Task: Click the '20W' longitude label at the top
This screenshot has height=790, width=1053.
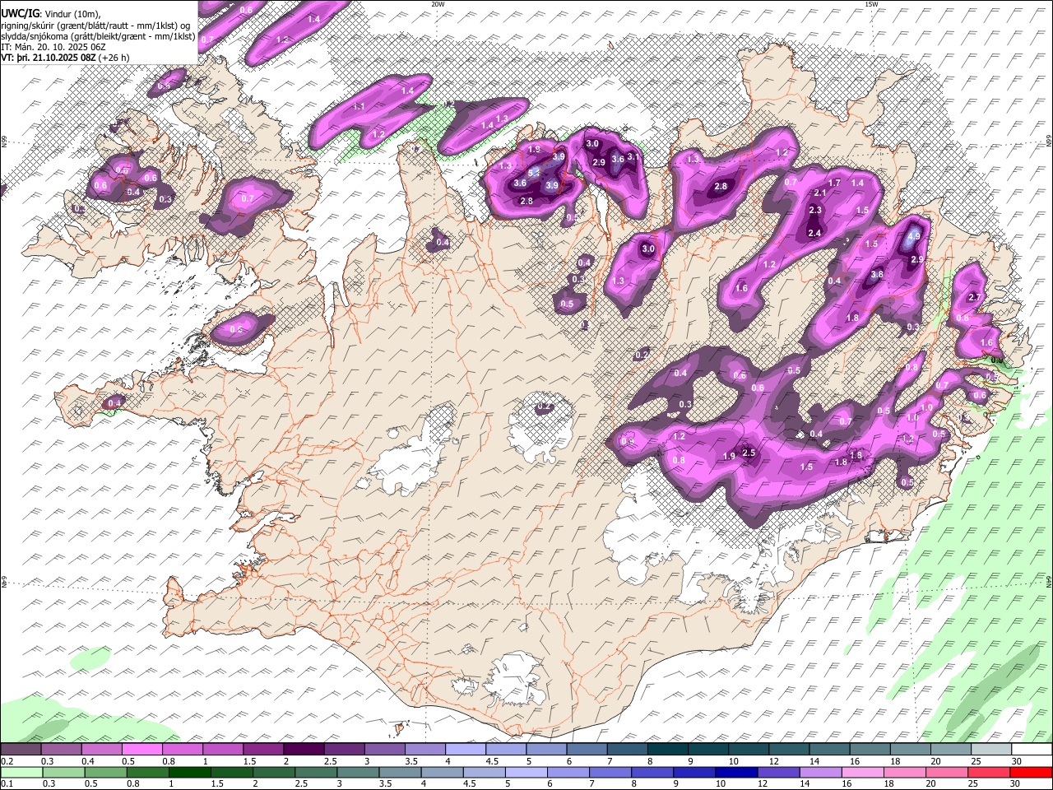Action: 438,4
